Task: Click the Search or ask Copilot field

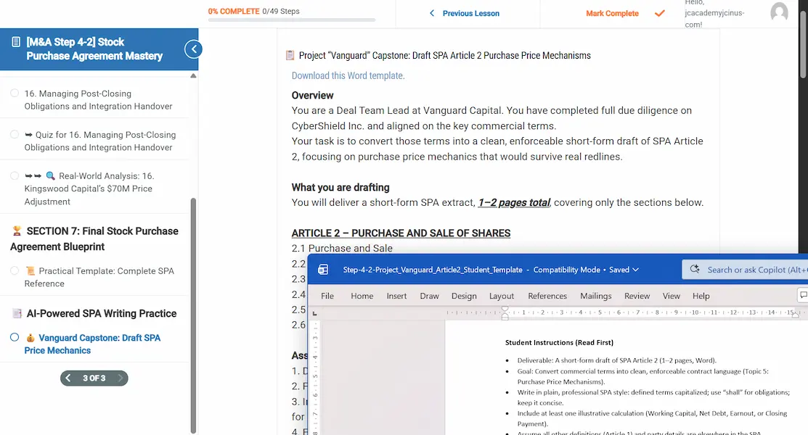Action: (748, 270)
